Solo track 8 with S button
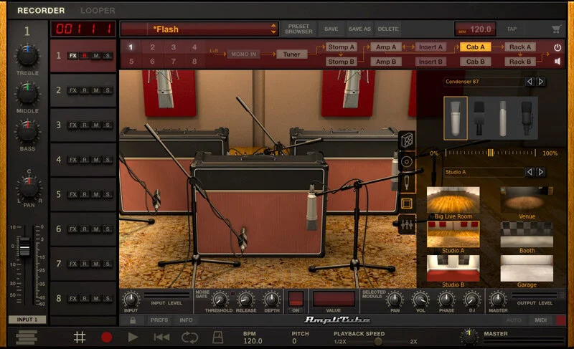574x349 pixels. [107, 299]
